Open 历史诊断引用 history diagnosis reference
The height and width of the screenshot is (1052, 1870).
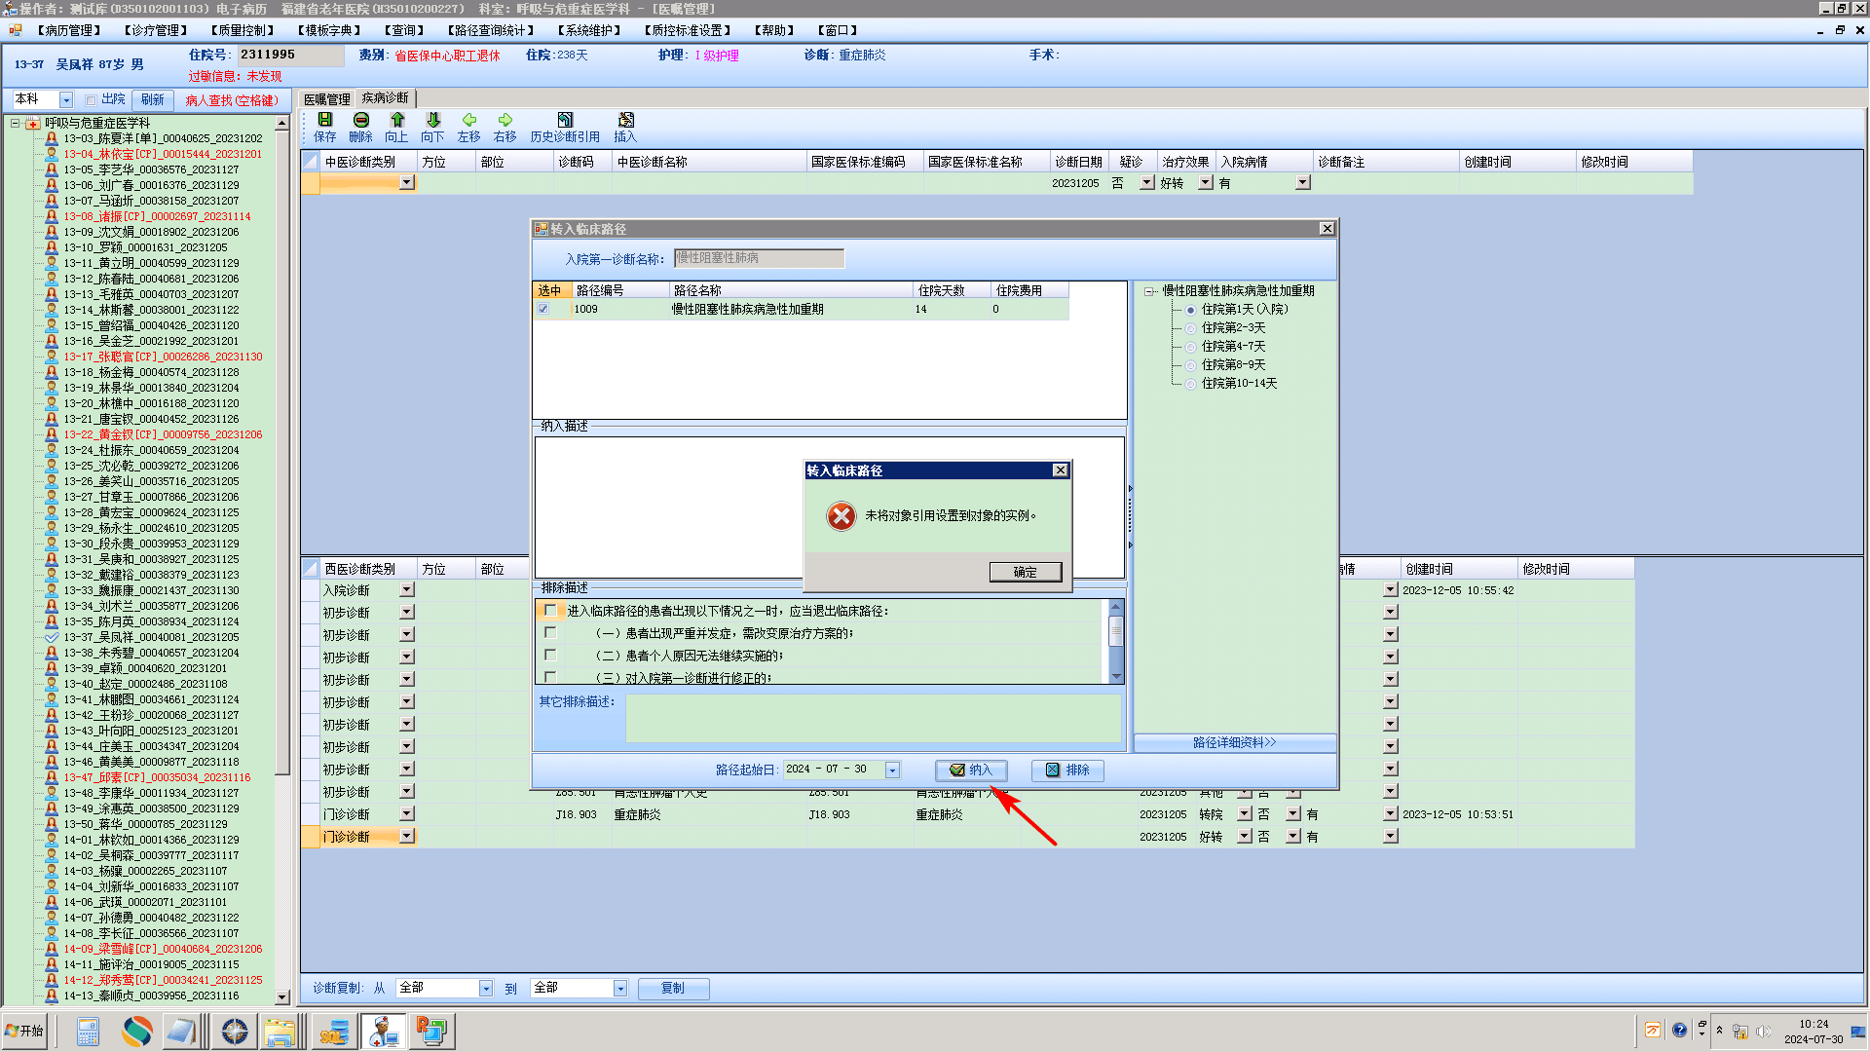[565, 127]
